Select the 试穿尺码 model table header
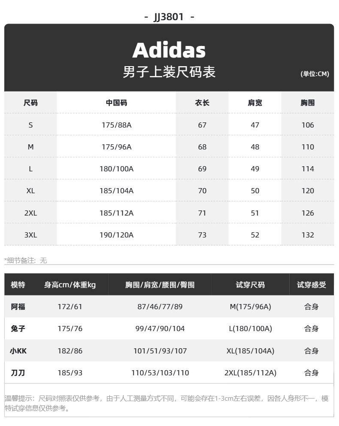 [250, 285]
